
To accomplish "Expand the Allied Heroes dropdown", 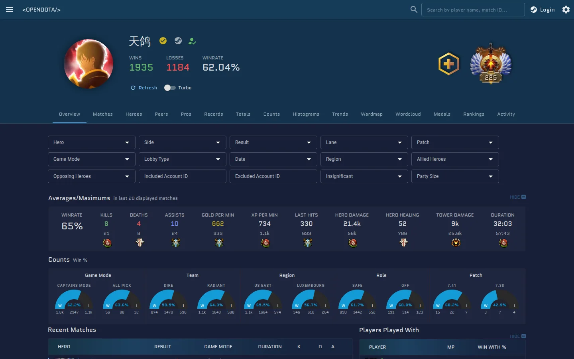I will coord(455,159).
